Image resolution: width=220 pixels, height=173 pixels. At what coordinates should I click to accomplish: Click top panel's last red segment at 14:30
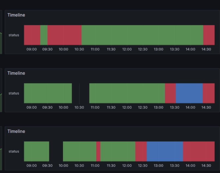209,35
